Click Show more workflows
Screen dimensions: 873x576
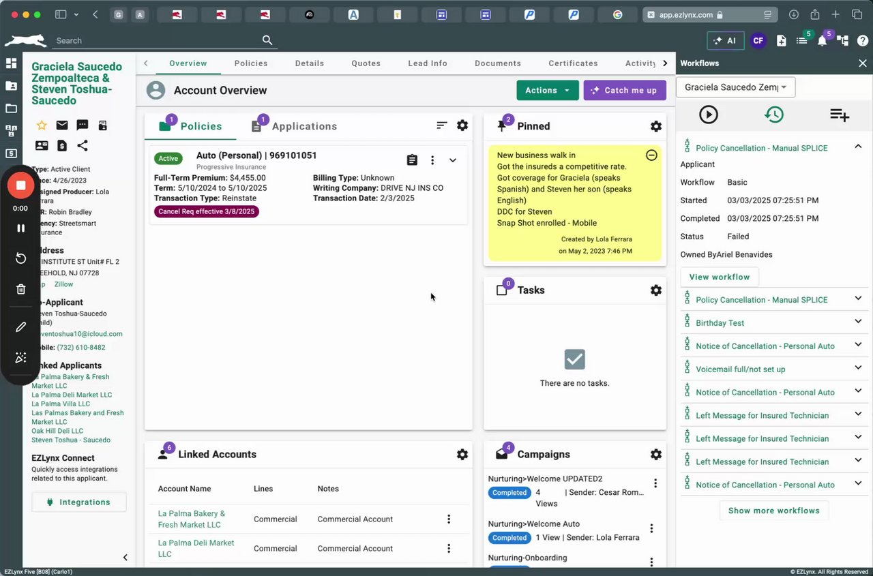774,511
